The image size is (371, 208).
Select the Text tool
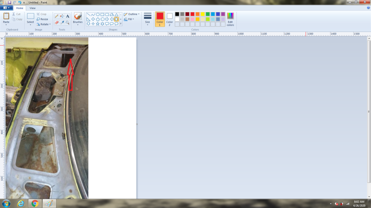point(68,16)
